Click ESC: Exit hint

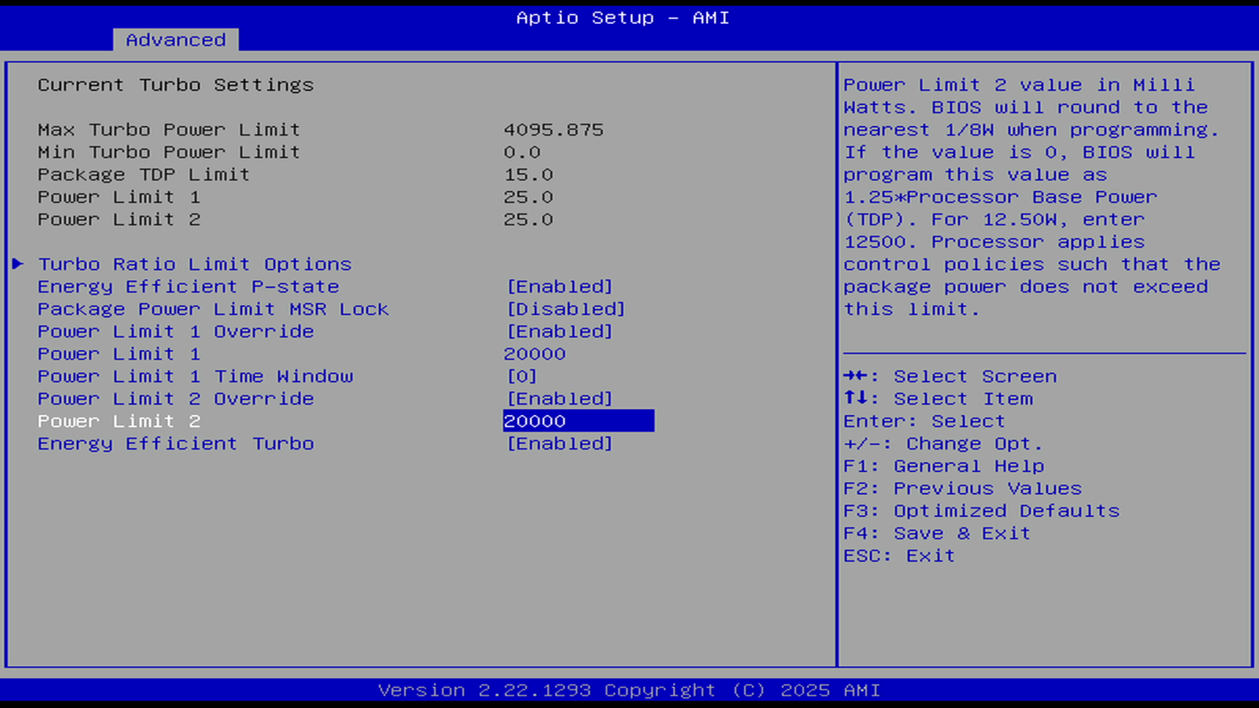[x=899, y=557]
